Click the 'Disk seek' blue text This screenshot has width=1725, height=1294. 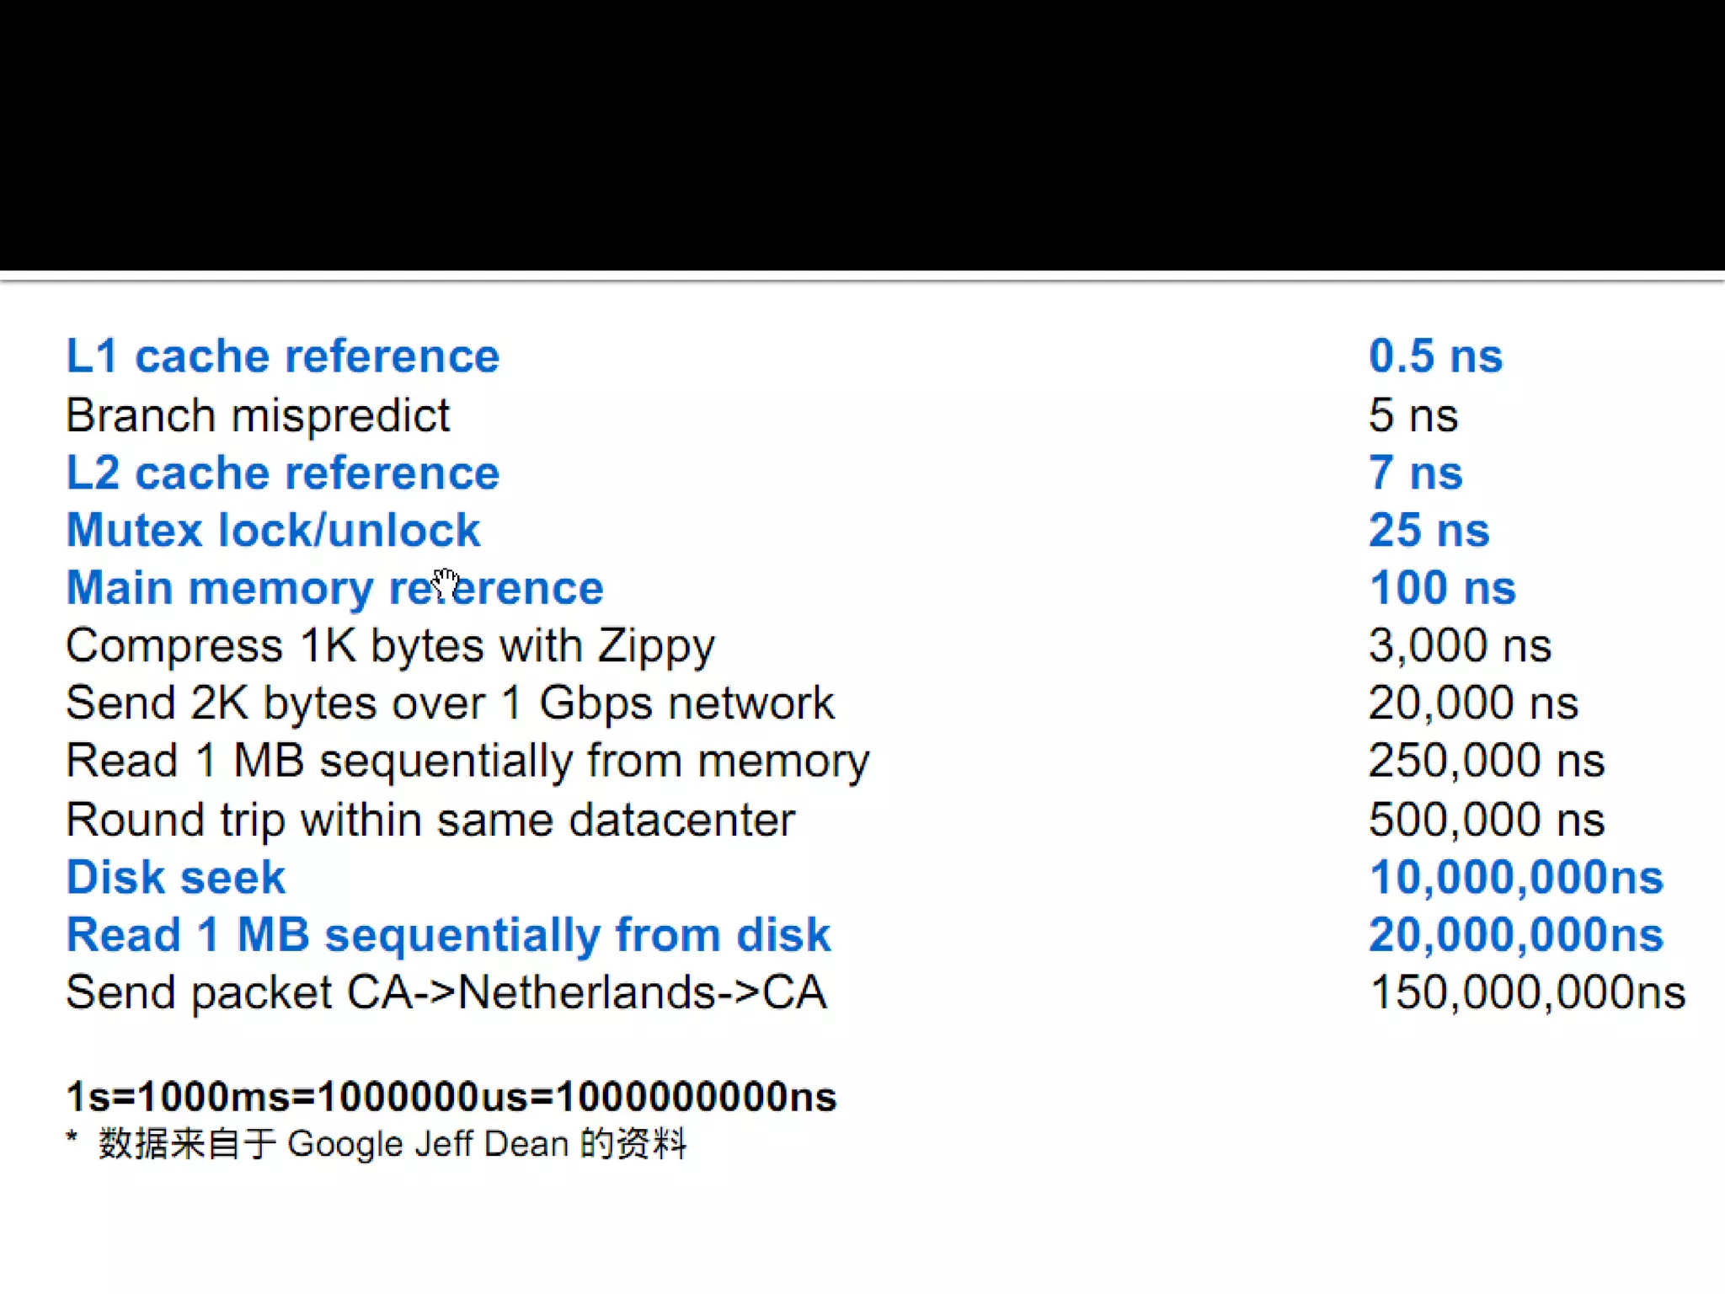[175, 877]
